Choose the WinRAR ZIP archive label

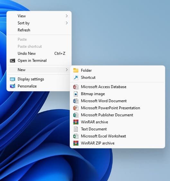tap(98, 143)
